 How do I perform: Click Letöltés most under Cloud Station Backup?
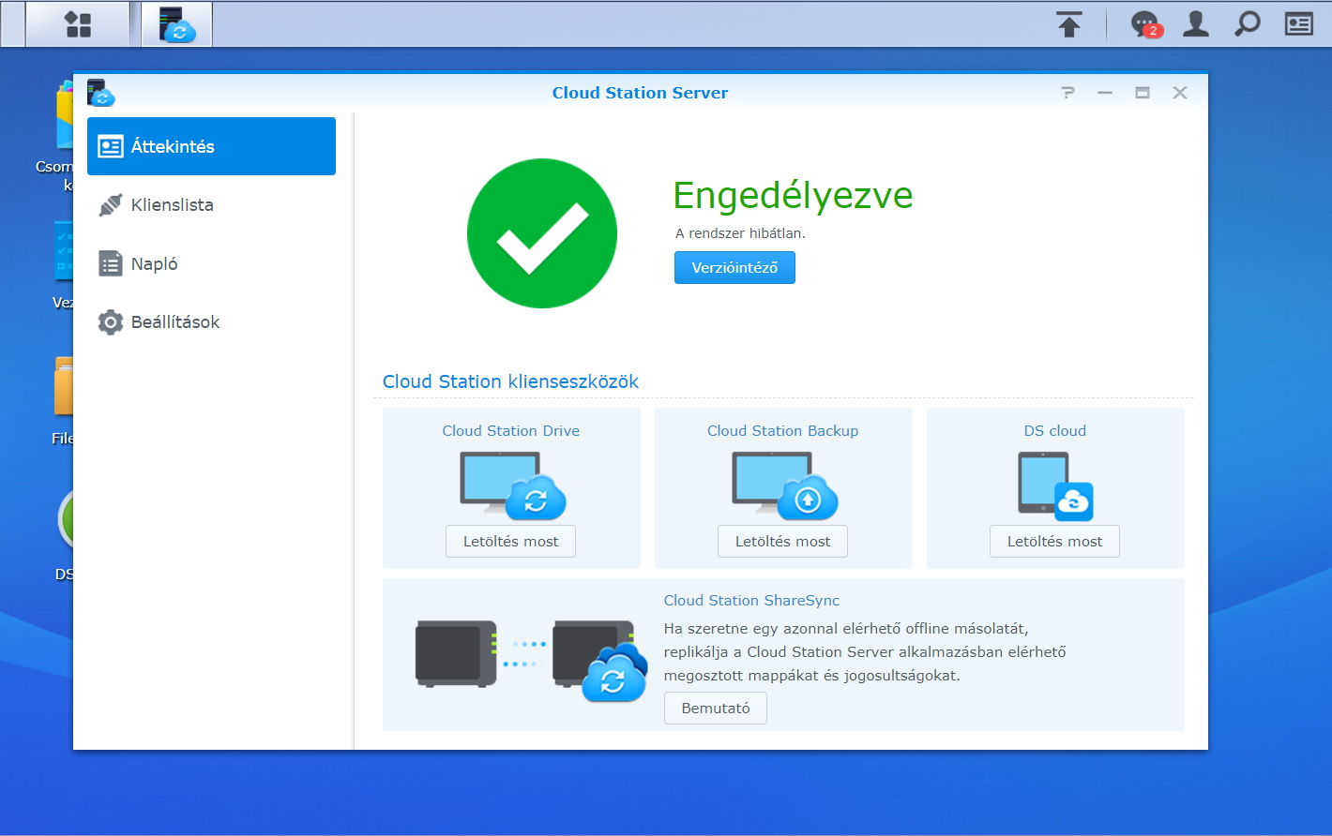[x=782, y=542]
